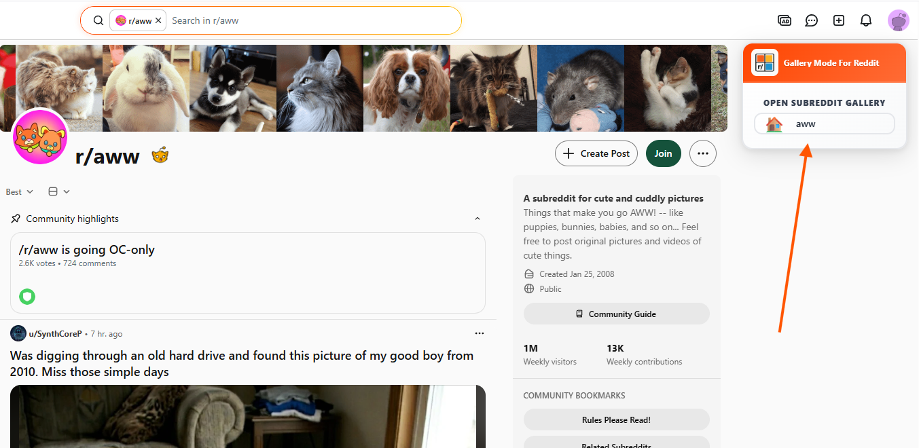Click the search magnifying glass icon

(98, 20)
